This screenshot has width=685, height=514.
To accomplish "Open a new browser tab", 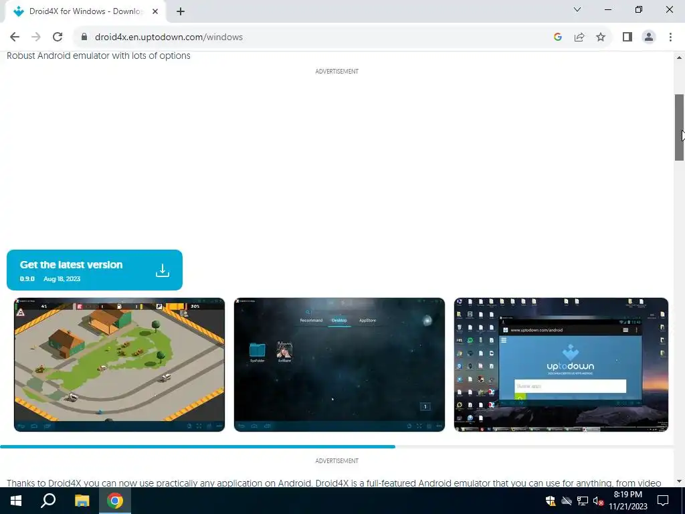I will click(x=181, y=11).
